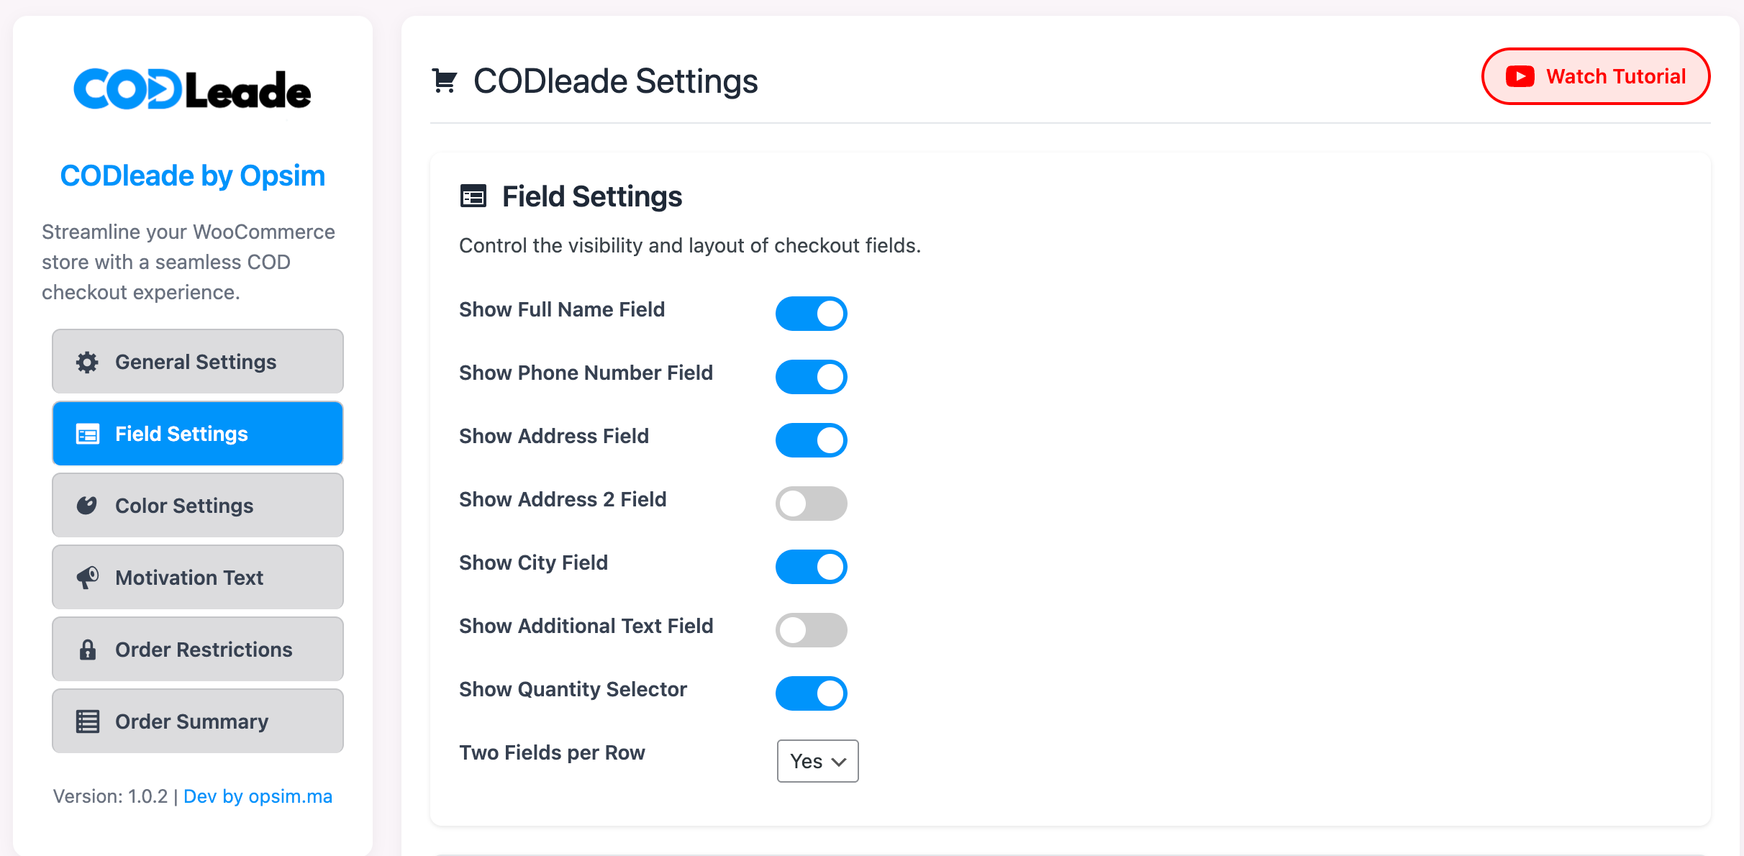Image resolution: width=1744 pixels, height=856 pixels.
Task: Click the CODLeade logo in sidebar
Action: (192, 90)
